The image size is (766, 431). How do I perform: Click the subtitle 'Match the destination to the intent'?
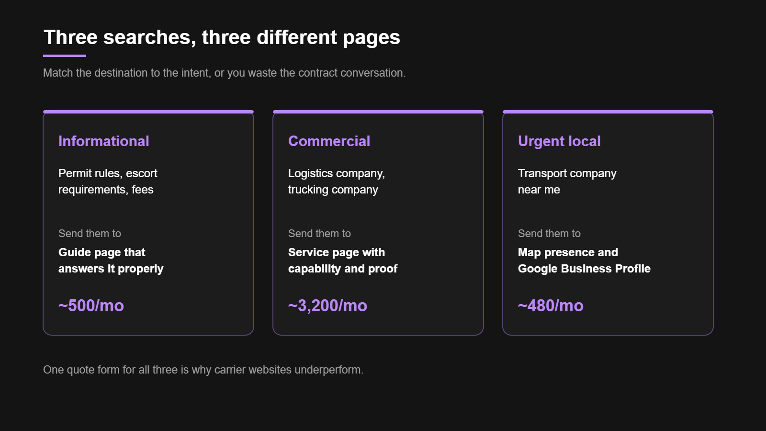(225, 73)
